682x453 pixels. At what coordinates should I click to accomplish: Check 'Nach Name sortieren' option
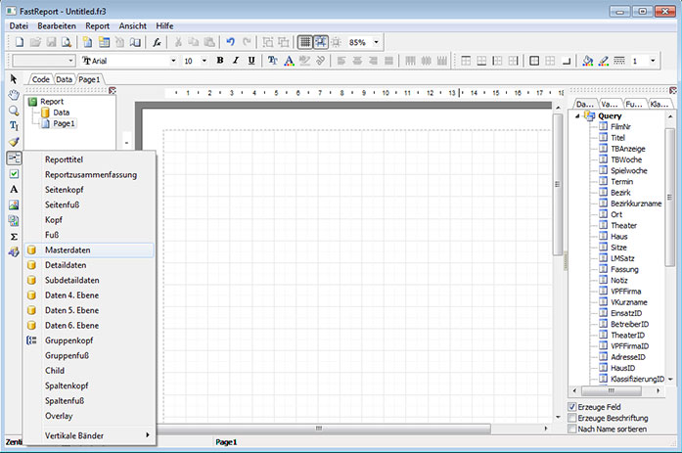point(572,429)
